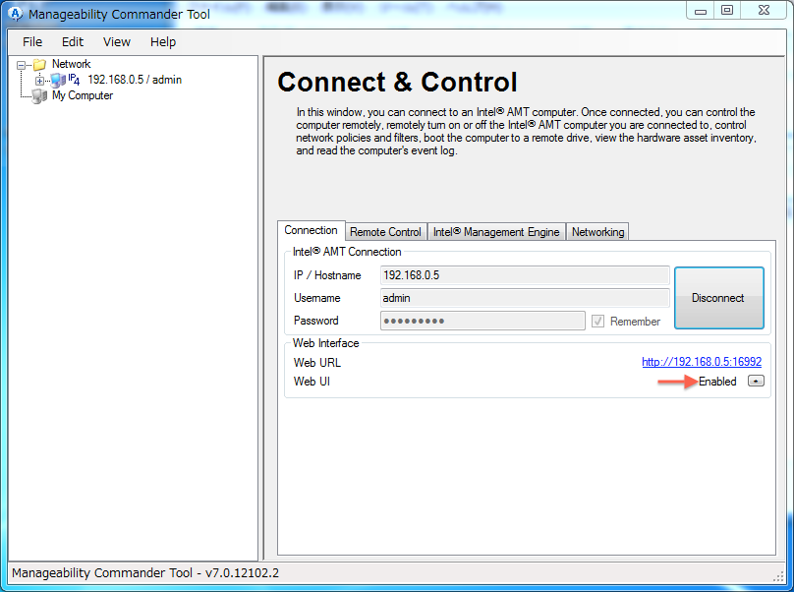Click the 192.168.0.5 computer icon in tree
Image resolution: width=794 pixels, height=592 pixels.
click(58, 80)
